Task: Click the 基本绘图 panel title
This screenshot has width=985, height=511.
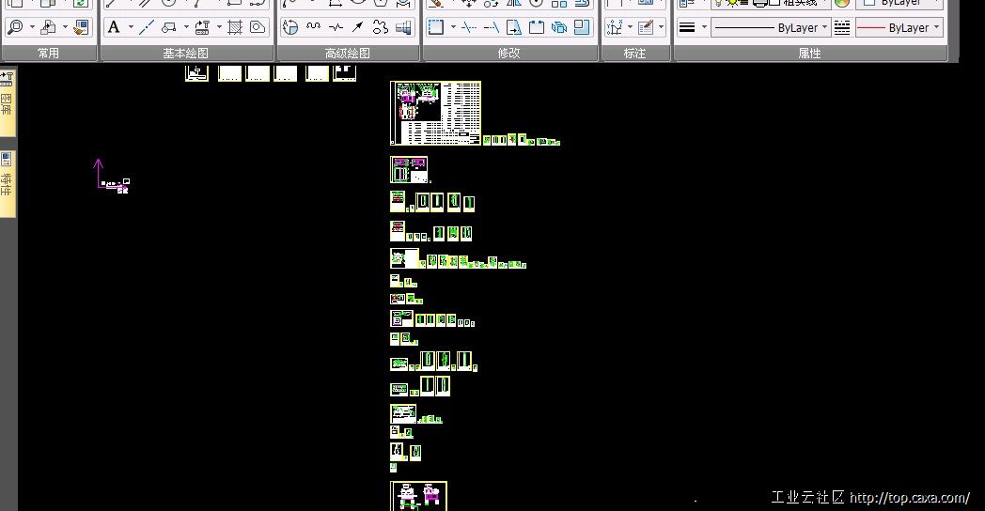Action: pyautogui.click(x=186, y=54)
